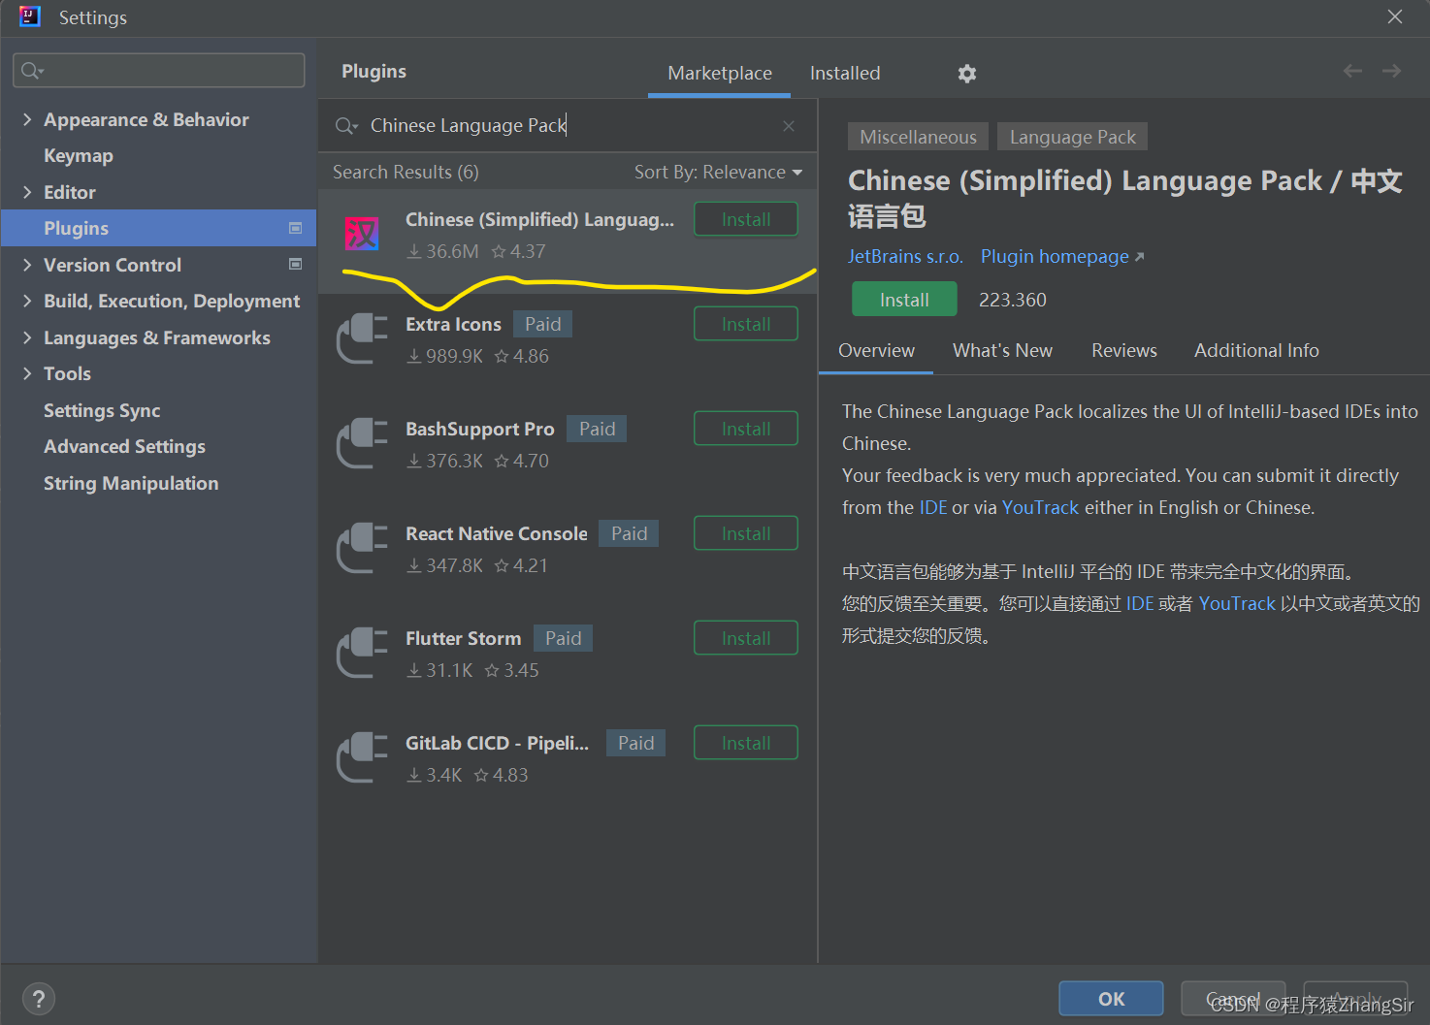
Task: Click the project-level marker beside Plugins
Action: (x=296, y=228)
